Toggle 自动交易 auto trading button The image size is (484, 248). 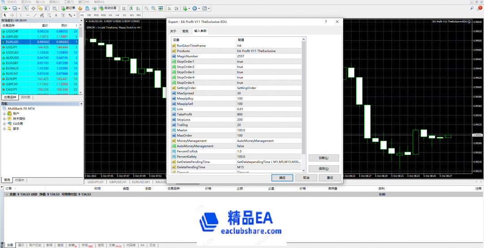108,8
